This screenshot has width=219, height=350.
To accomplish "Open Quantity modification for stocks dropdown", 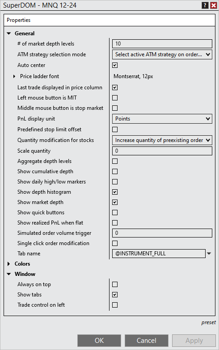I will (162, 140).
